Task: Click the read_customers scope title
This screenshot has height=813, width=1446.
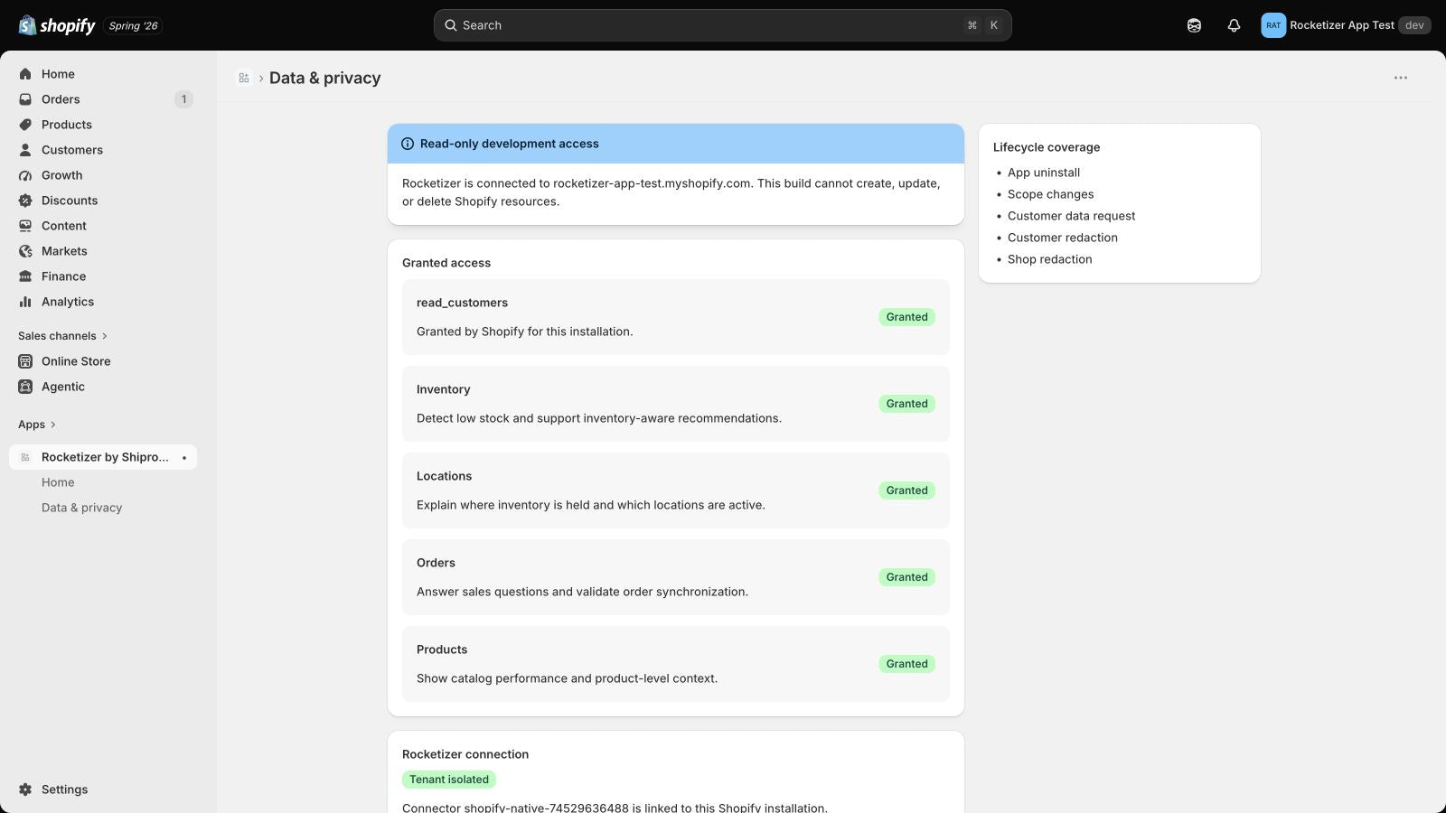Action: [462, 303]
